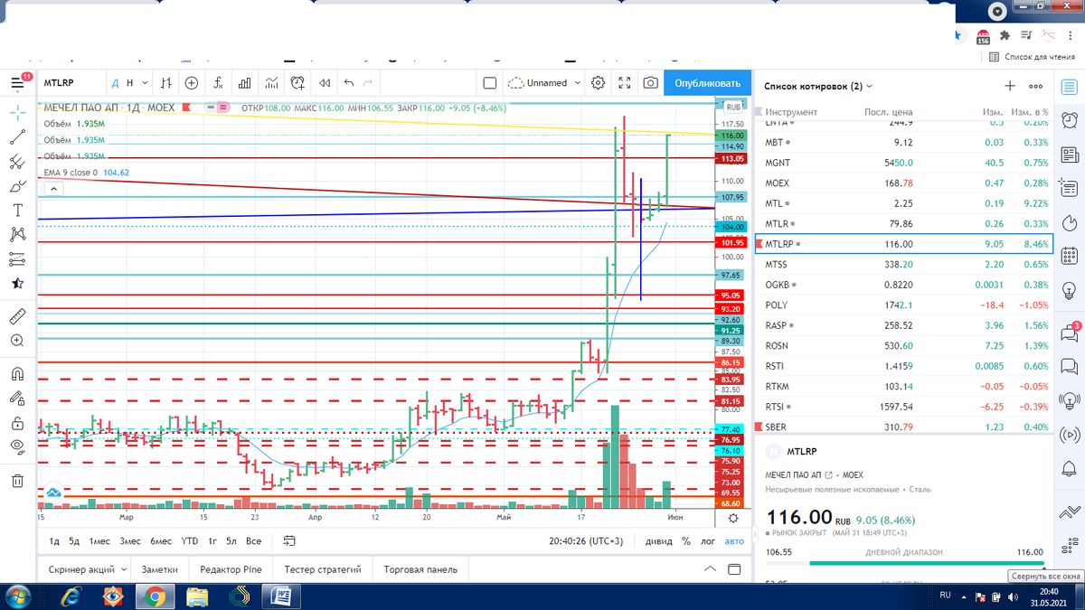This screenshot has height=610, width=1085.
Task: Toggle magnet mode for drawings
Action: point(17,373)
